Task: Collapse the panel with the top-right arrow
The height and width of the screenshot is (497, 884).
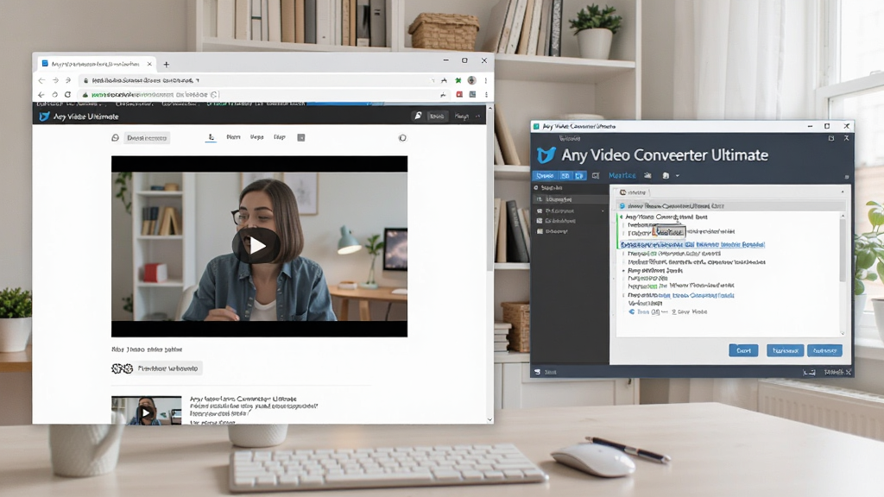Action: [x=843, y=192]
